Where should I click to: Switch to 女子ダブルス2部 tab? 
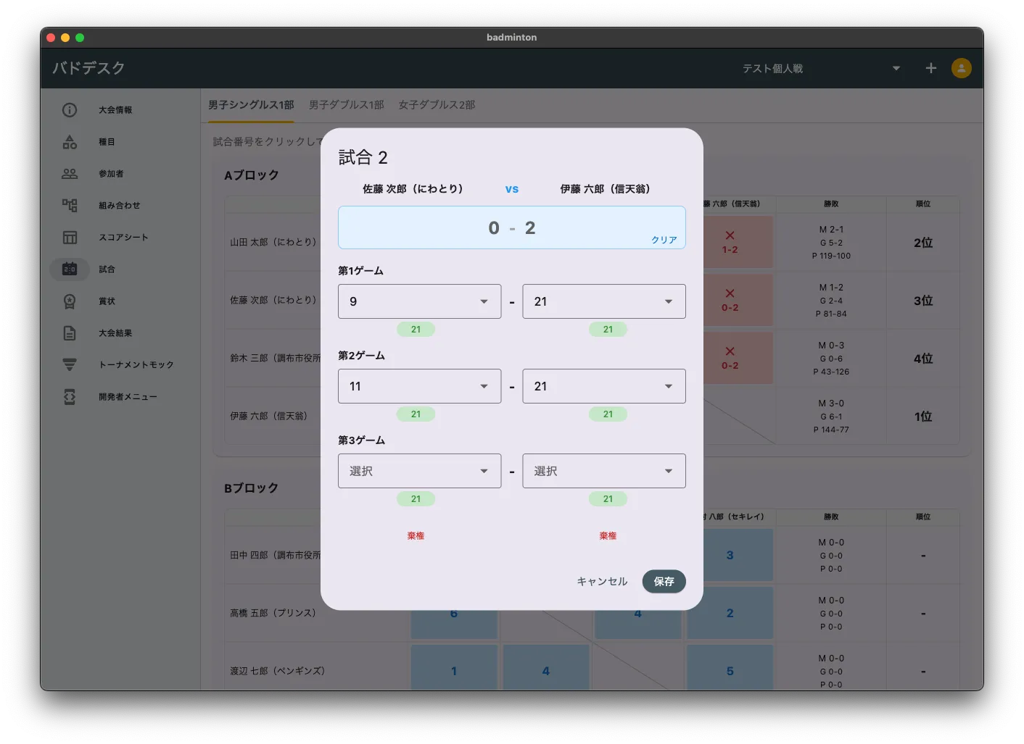[437, 105]
